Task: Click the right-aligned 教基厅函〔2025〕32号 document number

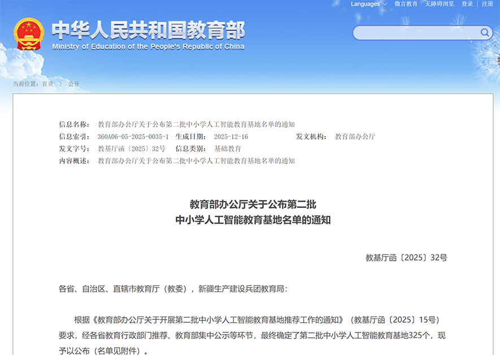Action: 406,258
